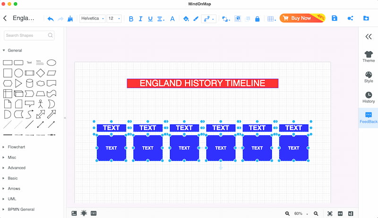Viewport: 378px width, 218px height.
Task: Select the circle shape
Action: tap(18, 73)
